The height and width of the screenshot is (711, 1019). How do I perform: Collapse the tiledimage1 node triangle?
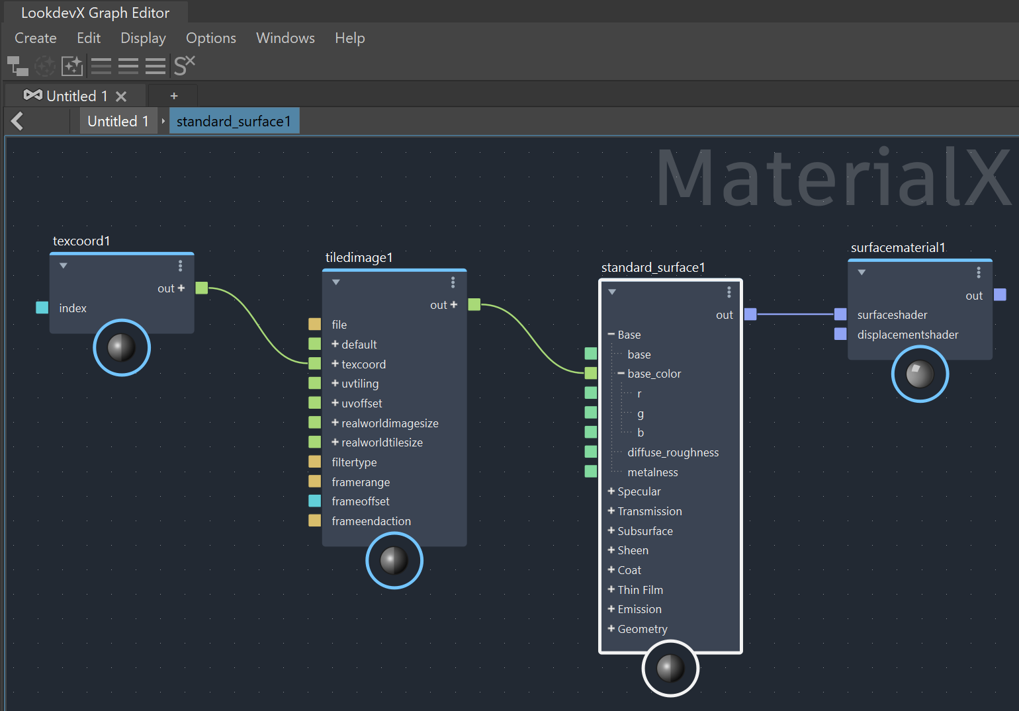[336, 282]
